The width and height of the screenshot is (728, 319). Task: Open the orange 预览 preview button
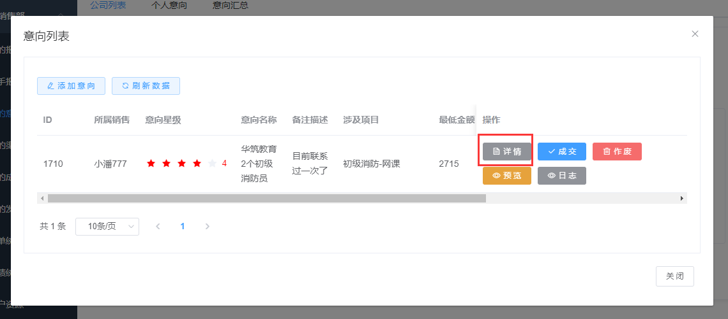coord(506,176)
